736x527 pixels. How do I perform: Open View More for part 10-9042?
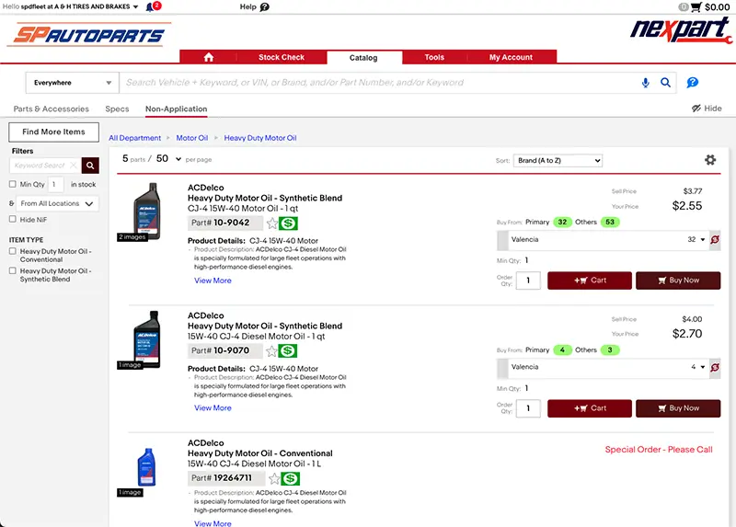[213, 281]
